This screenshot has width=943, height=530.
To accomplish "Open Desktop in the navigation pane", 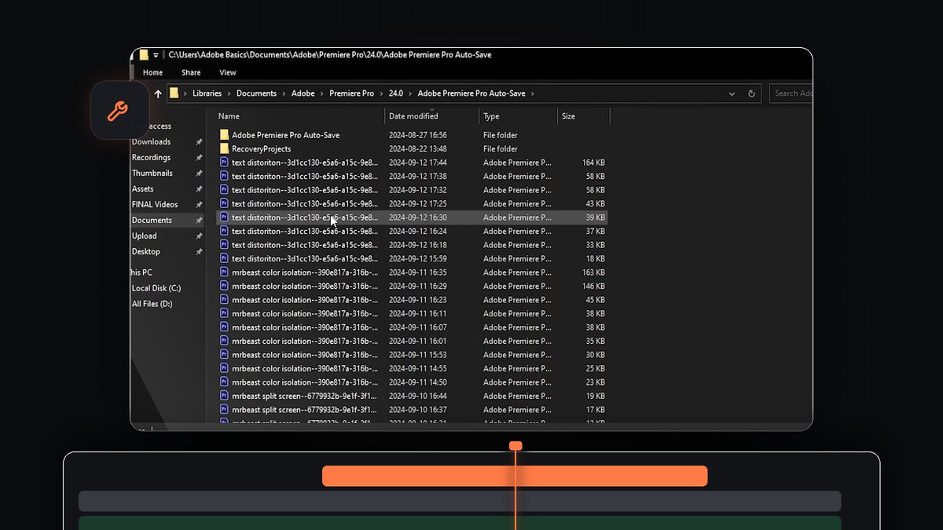I will tap(145, 252).
